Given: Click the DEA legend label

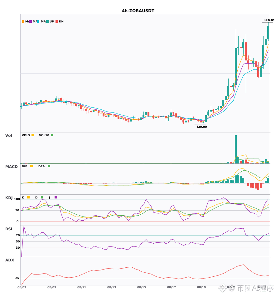Looking at the screenshot, I should 41,166.
